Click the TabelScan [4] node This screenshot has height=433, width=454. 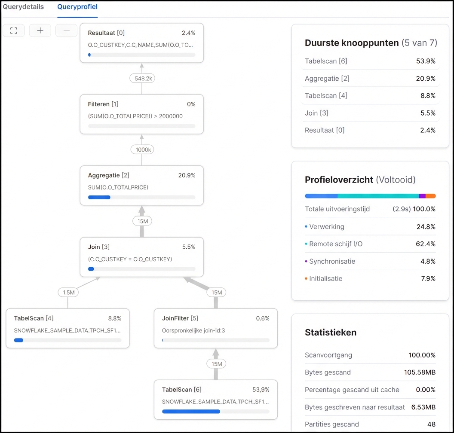tap(67, 328)
